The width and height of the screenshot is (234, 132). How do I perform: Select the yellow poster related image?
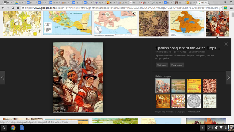(194, 86)
